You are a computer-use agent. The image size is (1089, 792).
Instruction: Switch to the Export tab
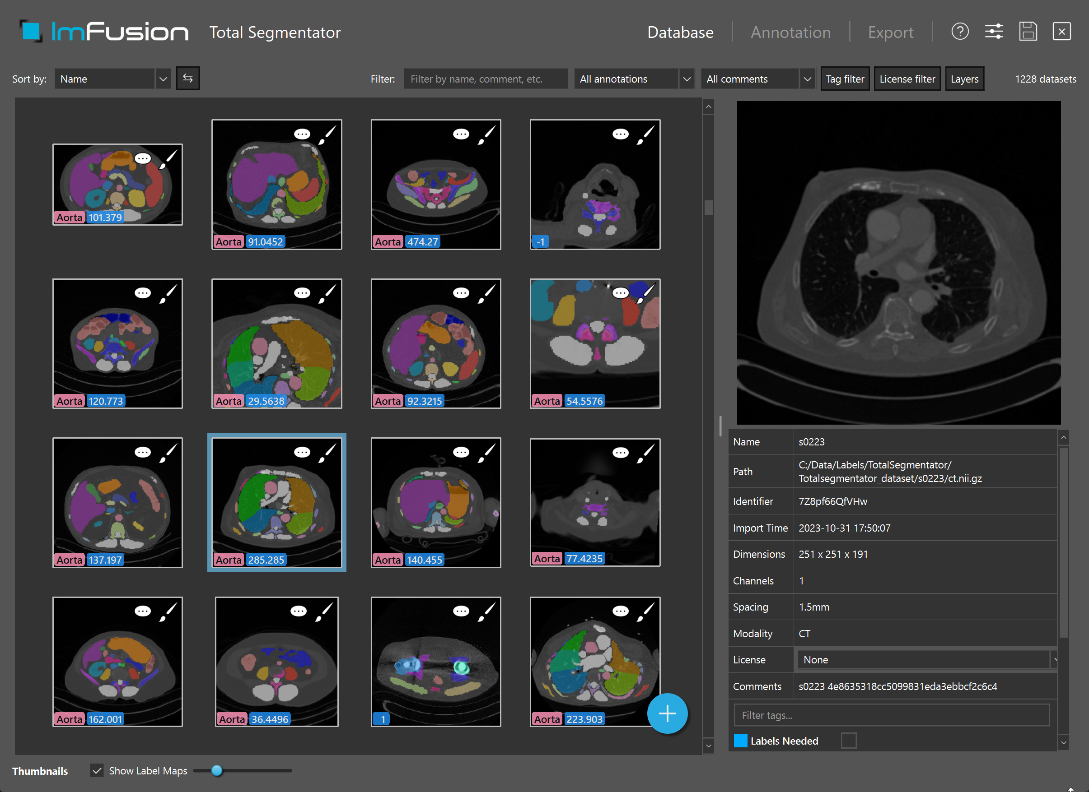[x=890, y=32]
